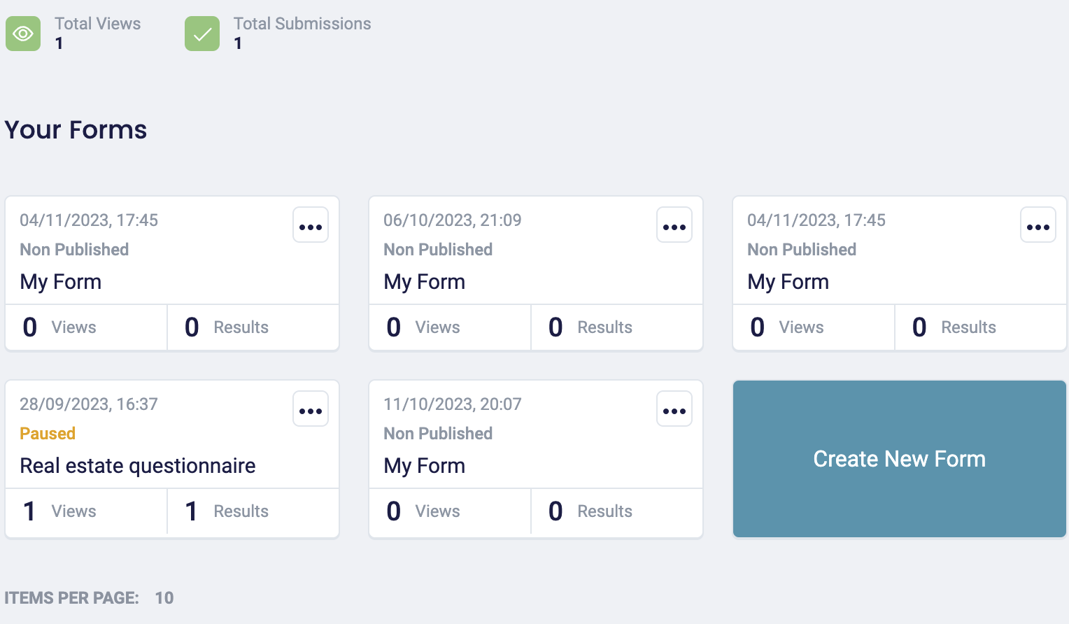This screenshot has width=1069, height=624.
Task: Click the date 04/11/2023, 17:45 on the first card
Action: pyautogui.click(x=89, y=220)
